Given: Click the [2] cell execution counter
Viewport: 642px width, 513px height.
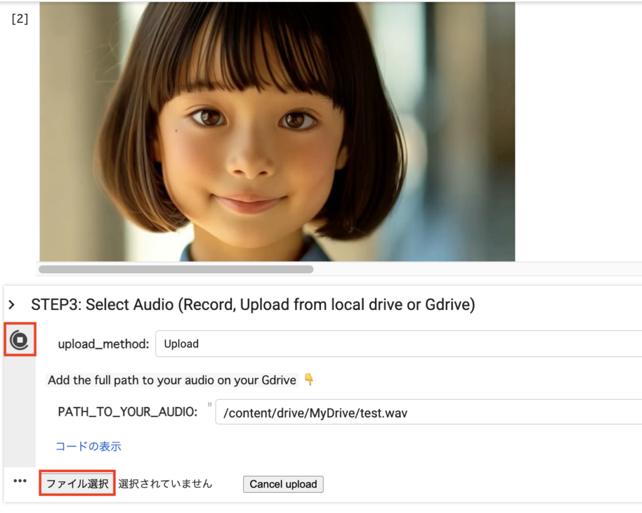Looking at the screenshot, I should pos(20,18).
